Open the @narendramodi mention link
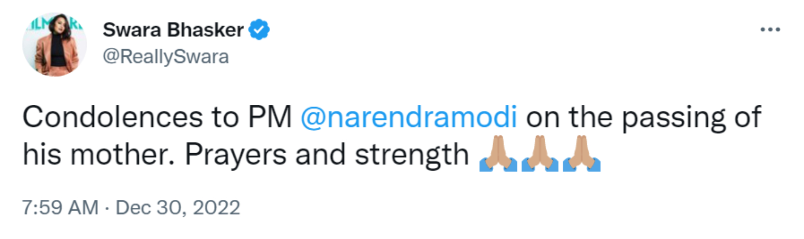 408,117
